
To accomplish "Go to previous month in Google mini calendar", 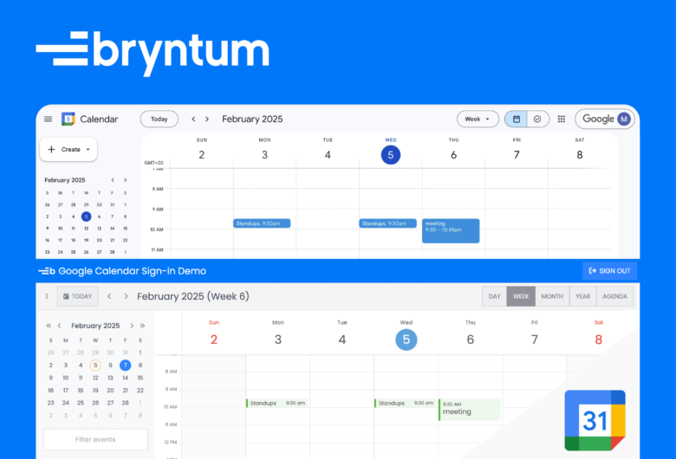I will click(x=113, y=180).
